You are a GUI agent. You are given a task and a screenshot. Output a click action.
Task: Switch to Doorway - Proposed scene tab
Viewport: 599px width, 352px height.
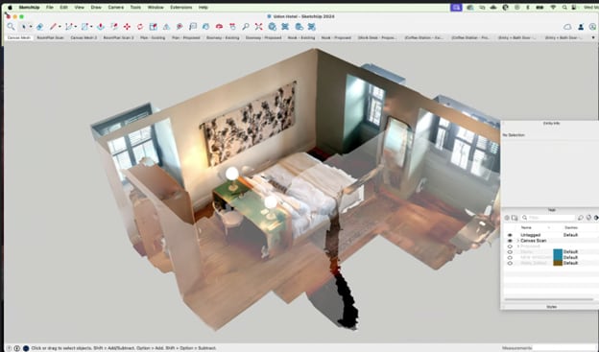pyautogui.click(x=264, y=37)
